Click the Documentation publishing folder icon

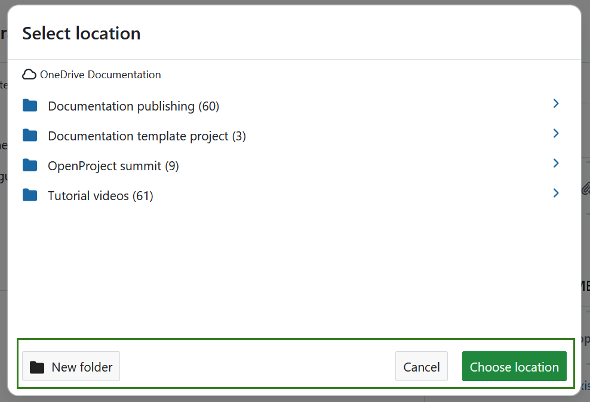pyautogui.click(x=30, y=105)
